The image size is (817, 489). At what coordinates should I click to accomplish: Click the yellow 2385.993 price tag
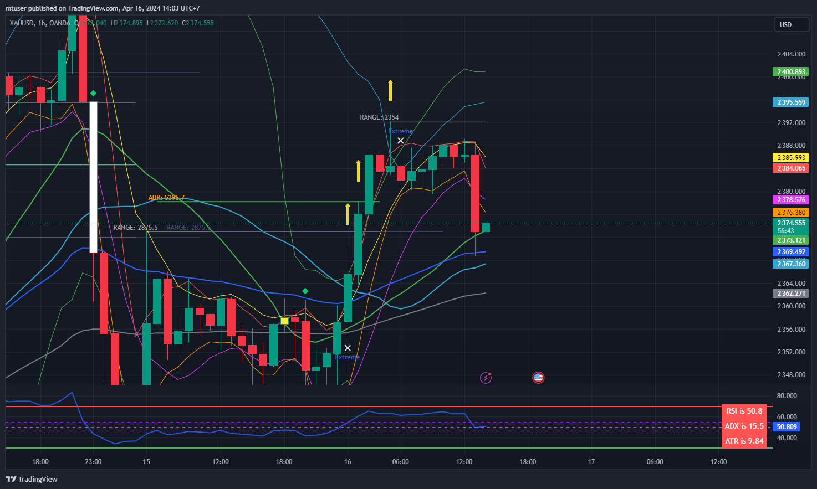790,158
